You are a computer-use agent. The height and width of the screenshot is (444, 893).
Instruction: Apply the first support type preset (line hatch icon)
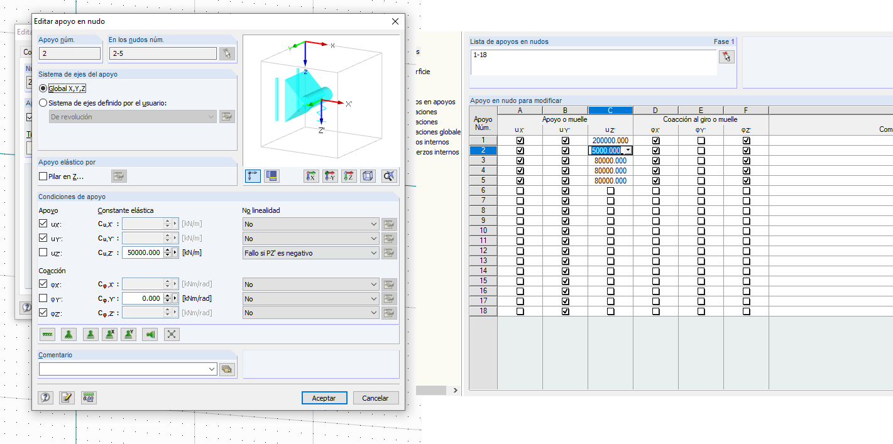(x=47, y=334)
